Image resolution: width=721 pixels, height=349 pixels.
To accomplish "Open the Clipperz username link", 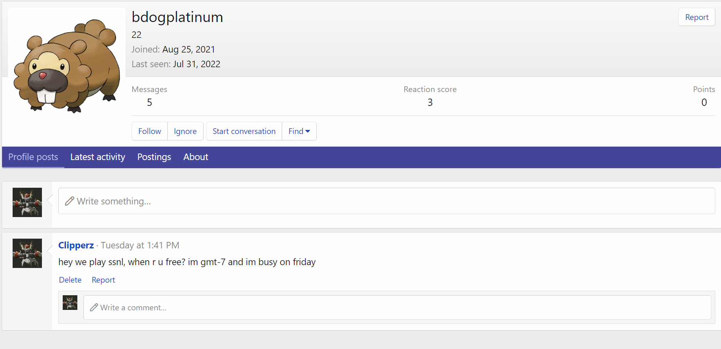I will click(x=76, y=245).
